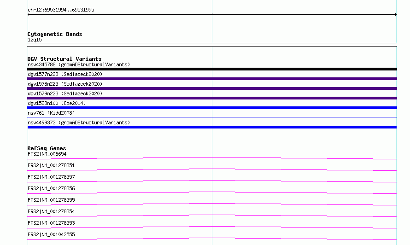Open variant nsv4345788 (gnomADStructuralVariants) label
Image resolution: width=410 pixels, height=245 pixels.
point(79,64)
